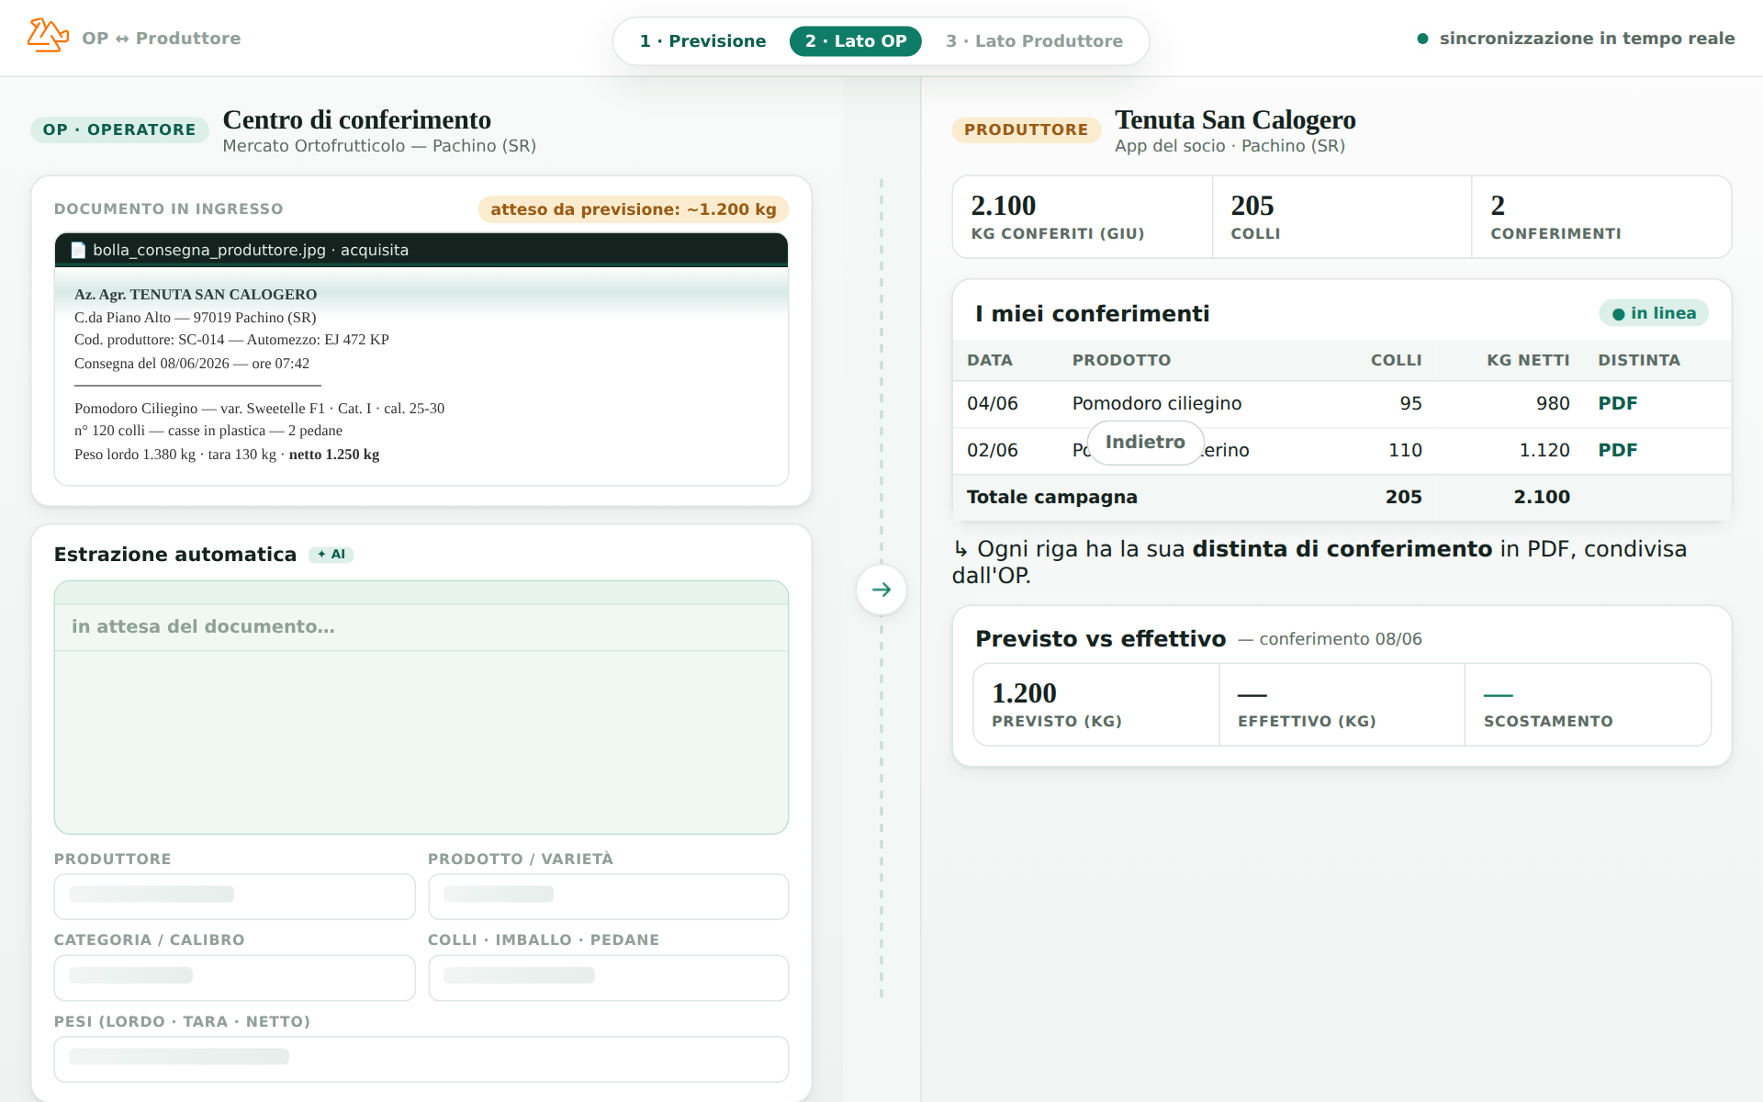Viewport: 1763px width, 1102px height.
Task: Click the 02/06 date cell
Action: click(993, 450)
